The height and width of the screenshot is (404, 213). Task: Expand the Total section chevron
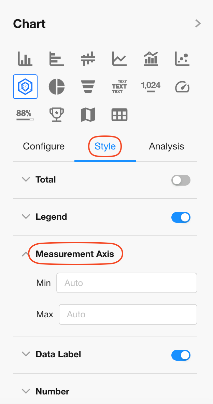click(x=26, y=179)
